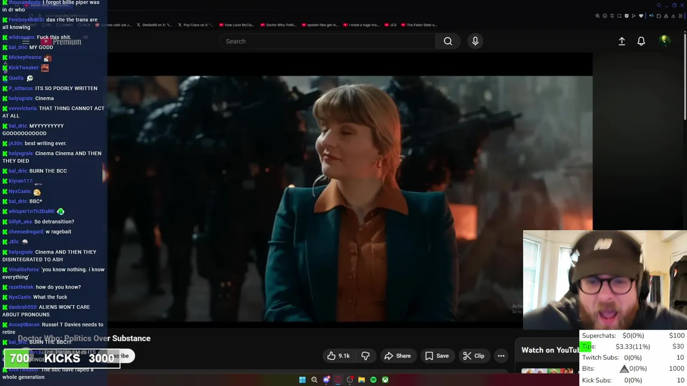Switch to 'JCS' tab
The image size is (687, 386).
pyautogui.click(x=391, y=25)
